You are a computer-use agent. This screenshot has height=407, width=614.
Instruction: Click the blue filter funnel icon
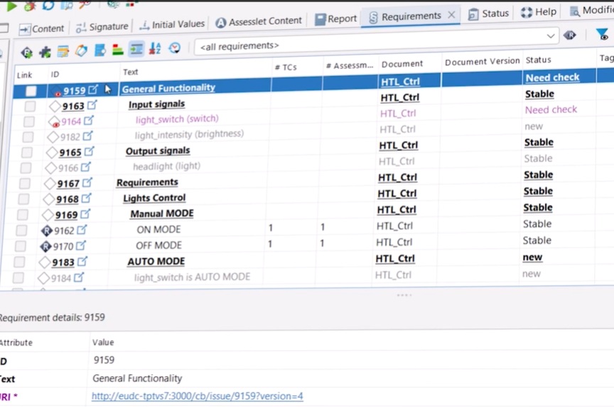click(x=602, y=34)
